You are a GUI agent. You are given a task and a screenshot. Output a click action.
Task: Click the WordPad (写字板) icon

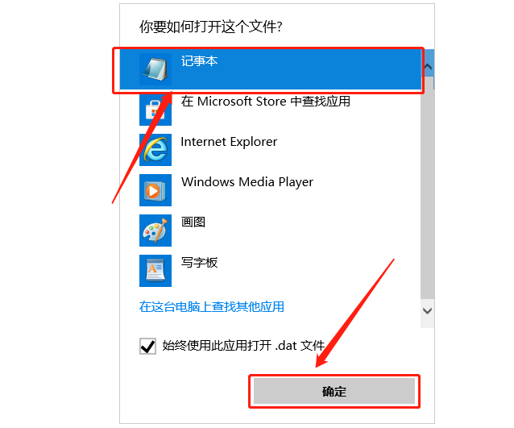(x=155, y=271)
